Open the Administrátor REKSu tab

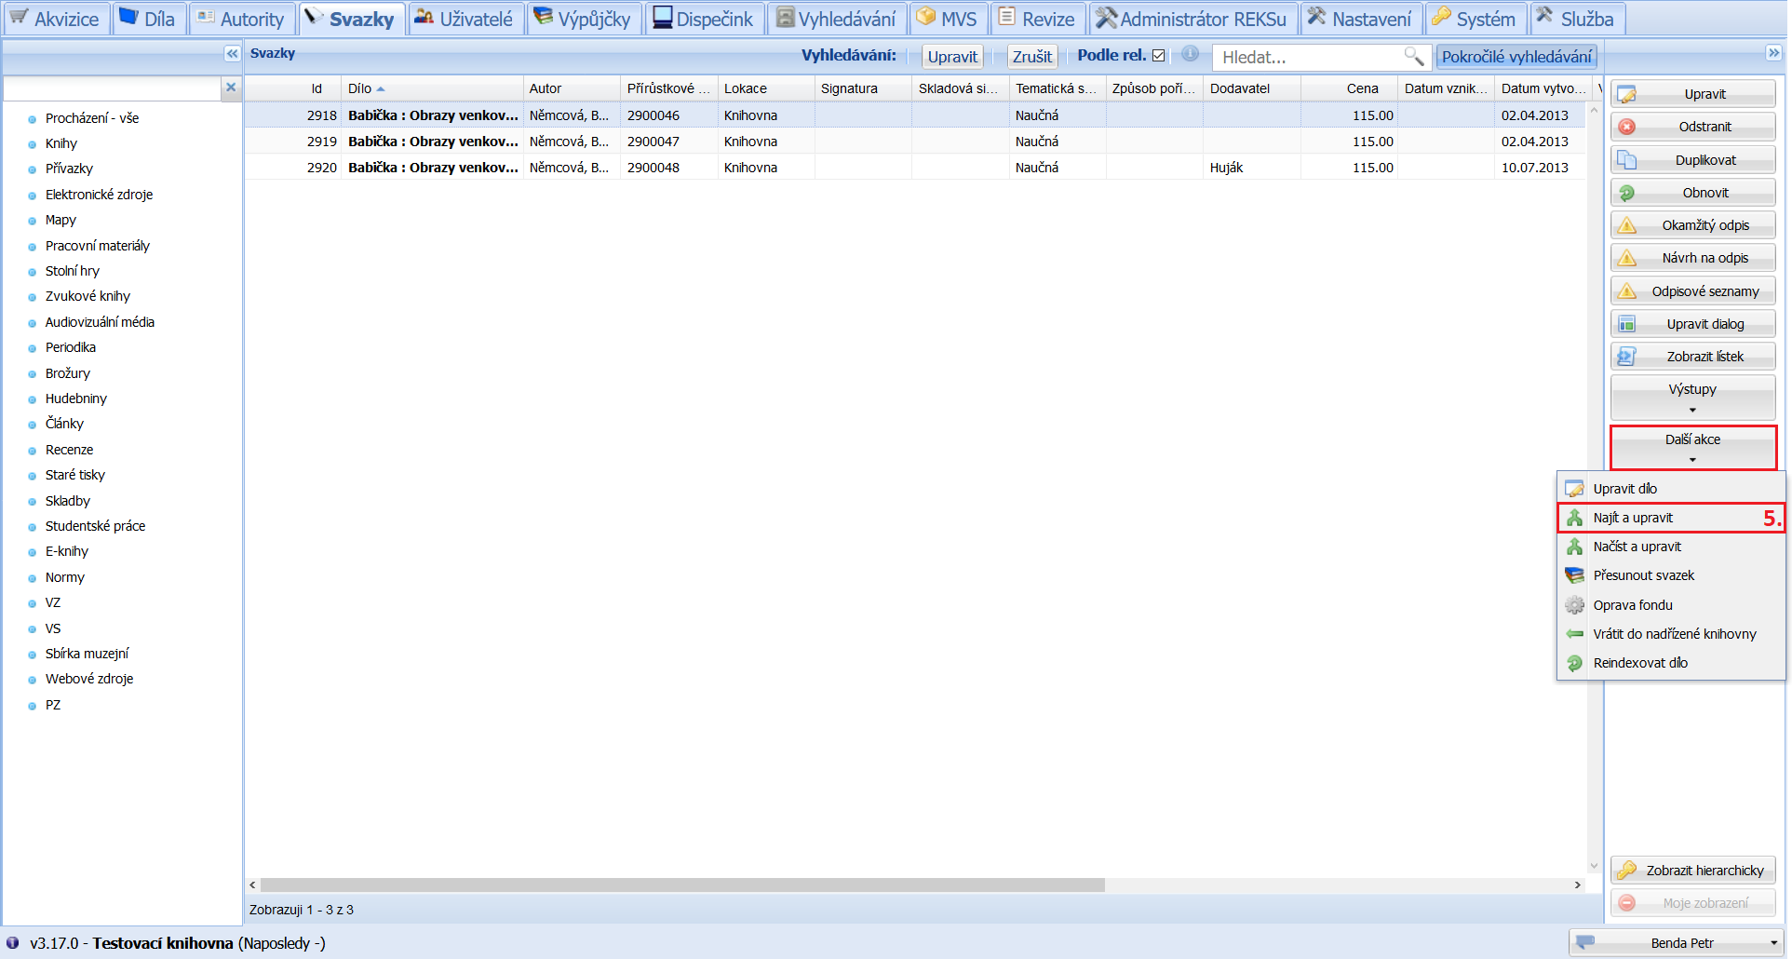coord(1192,19)
